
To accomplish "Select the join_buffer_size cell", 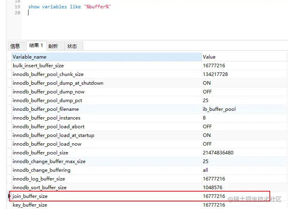I will click(x=107, y=196).
